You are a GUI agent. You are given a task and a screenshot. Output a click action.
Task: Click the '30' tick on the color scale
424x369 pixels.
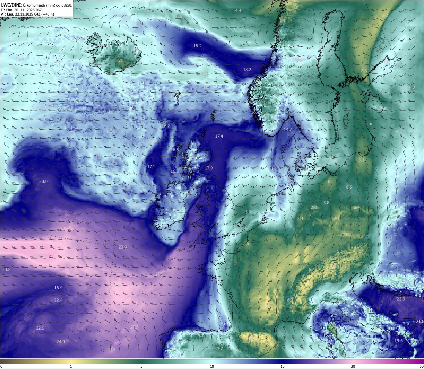[353, 366]
